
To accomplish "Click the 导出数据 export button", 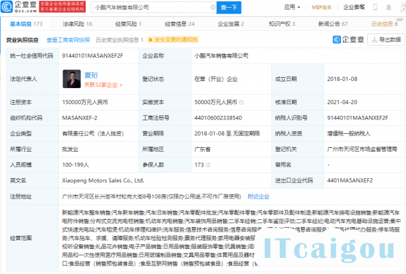I will click(386, 40).
